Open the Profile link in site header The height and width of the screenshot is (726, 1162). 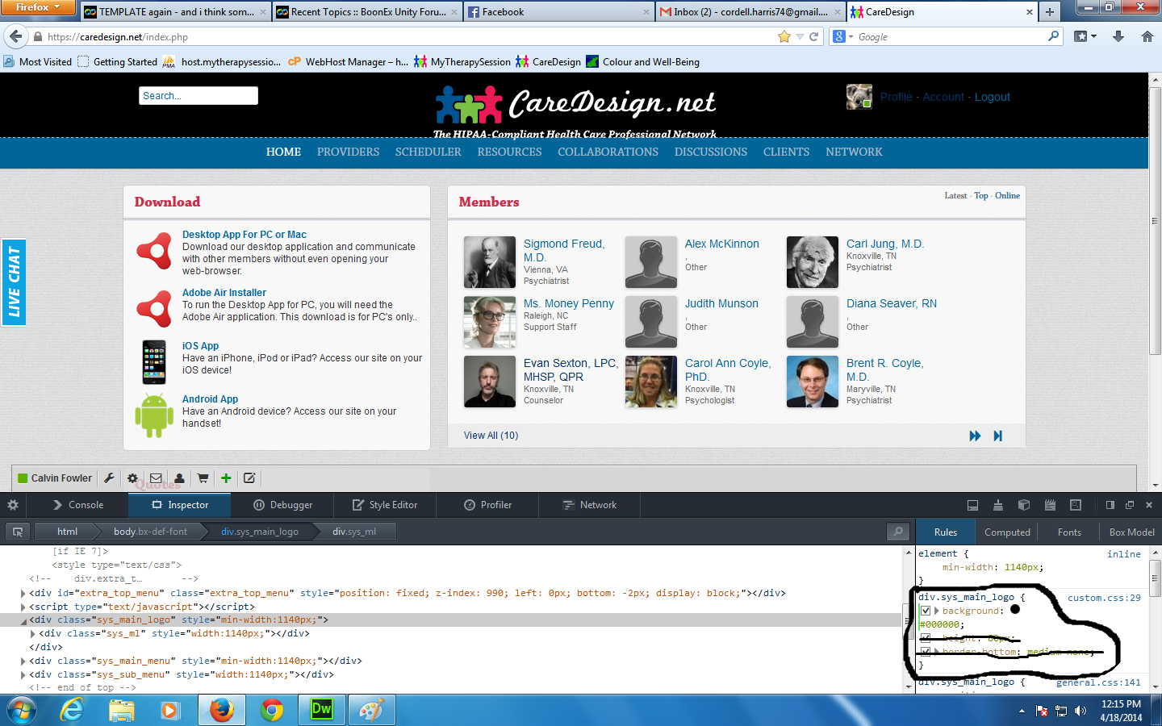coord(897,97)
